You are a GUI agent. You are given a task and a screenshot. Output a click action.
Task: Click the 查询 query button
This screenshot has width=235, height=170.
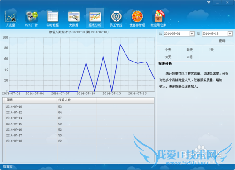pos(222,41)
